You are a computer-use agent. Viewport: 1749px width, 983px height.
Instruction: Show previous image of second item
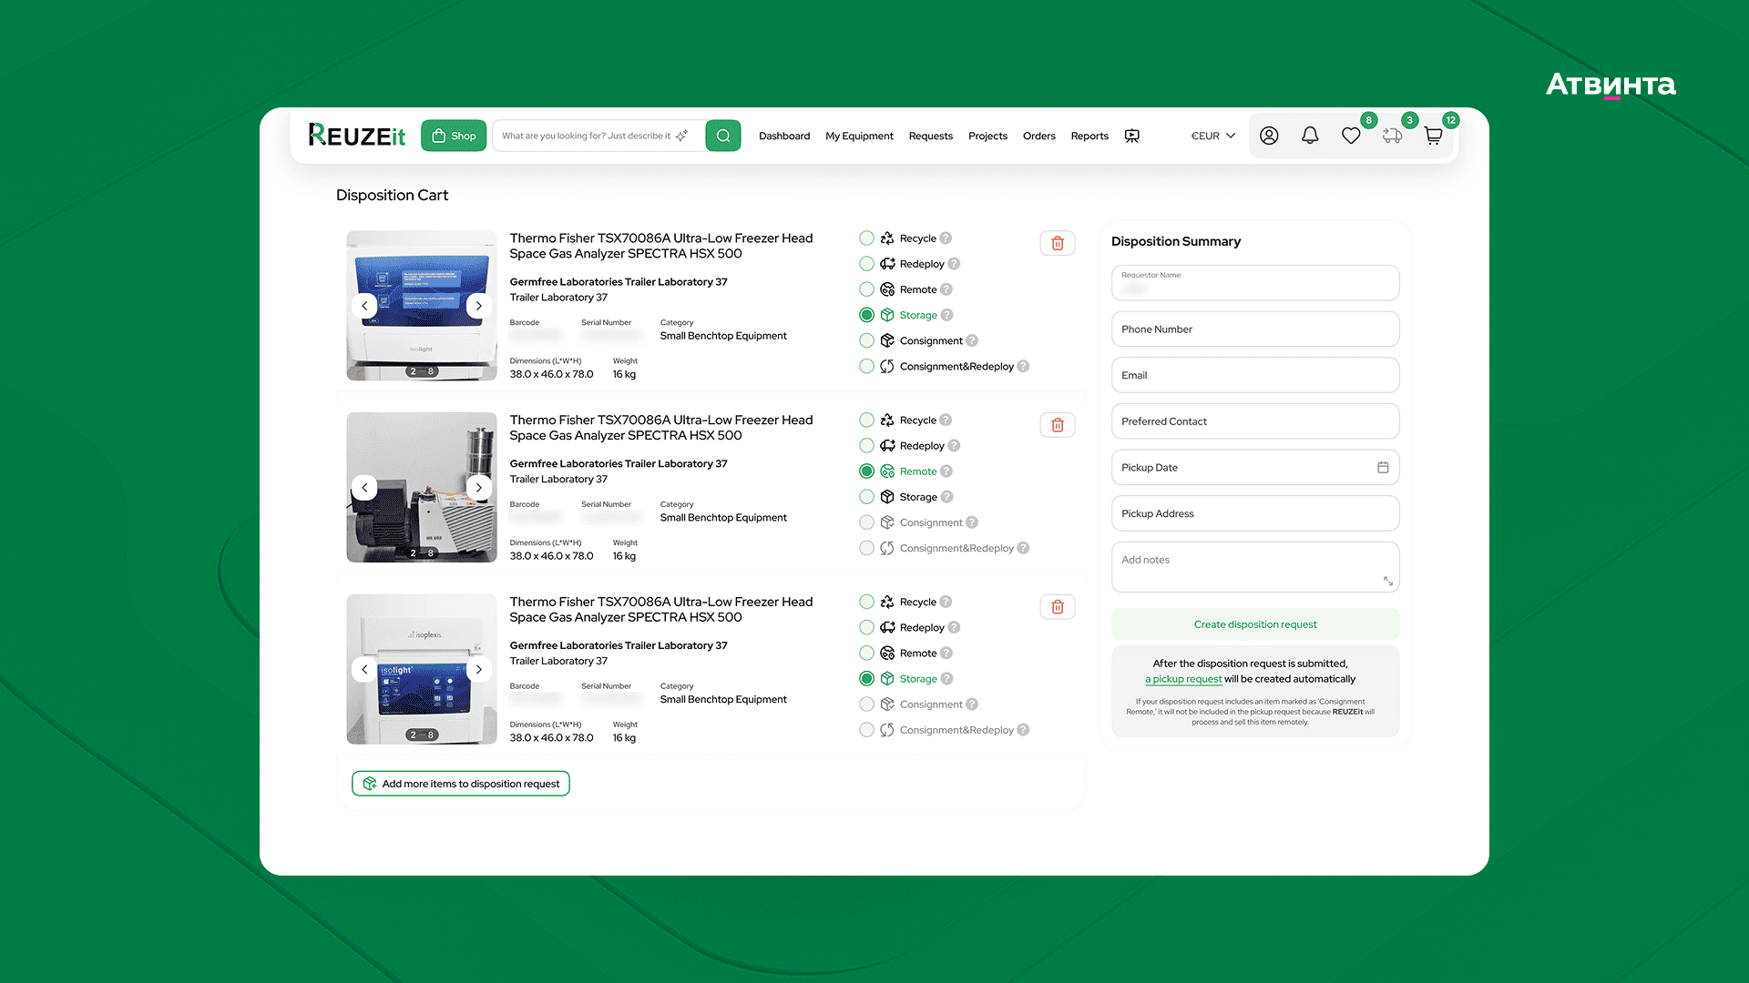point(364,488)
